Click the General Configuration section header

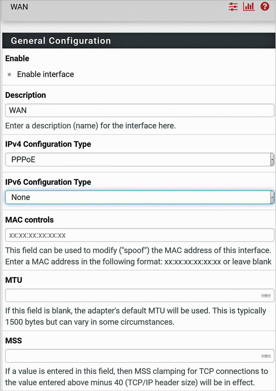click(61, 41)
